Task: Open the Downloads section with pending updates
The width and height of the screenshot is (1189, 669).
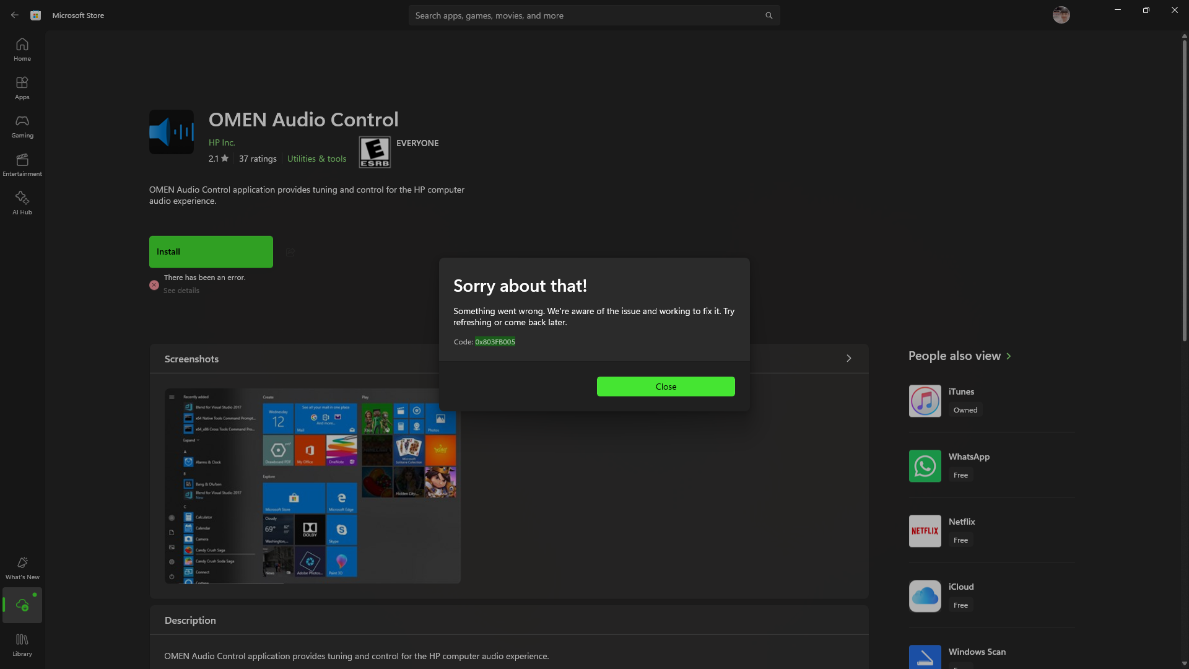Action: [22, 605]
